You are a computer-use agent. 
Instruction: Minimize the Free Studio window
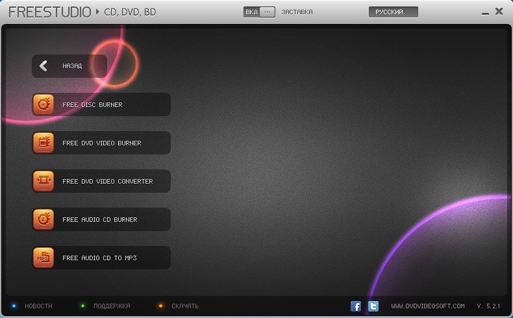pos(486,12)
